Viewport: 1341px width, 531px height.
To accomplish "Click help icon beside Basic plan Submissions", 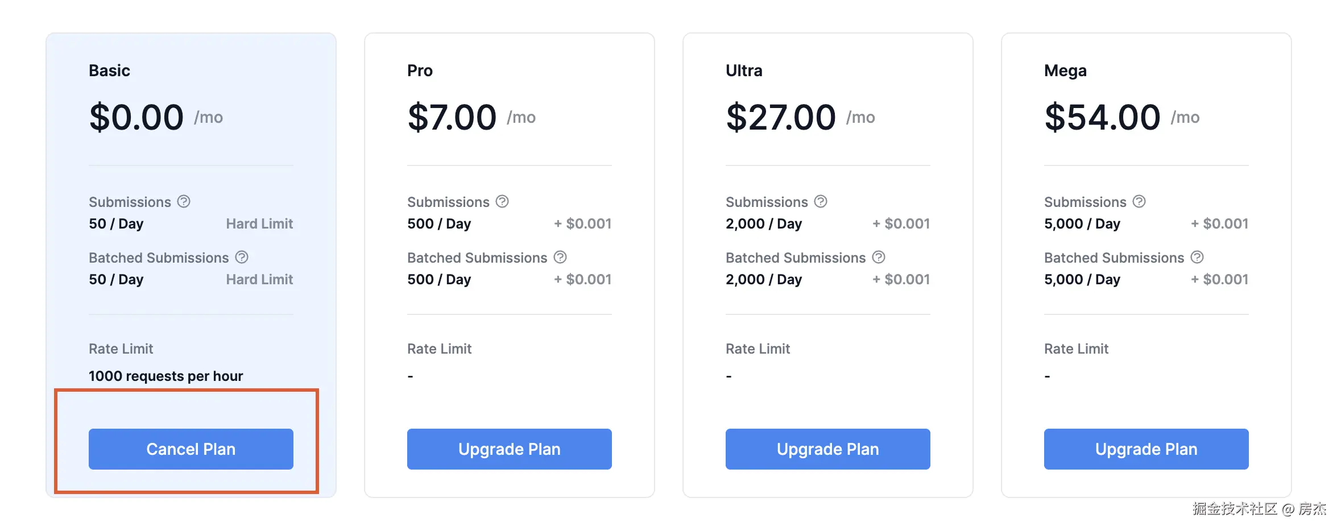I will click(184, 201).
